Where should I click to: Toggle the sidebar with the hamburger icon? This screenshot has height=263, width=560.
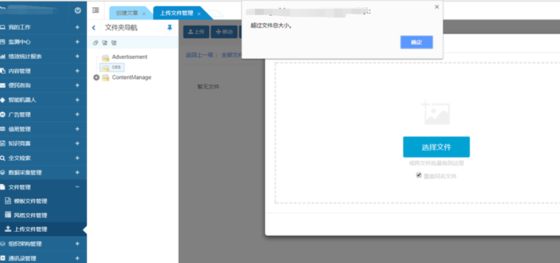(x=95, y=10)
